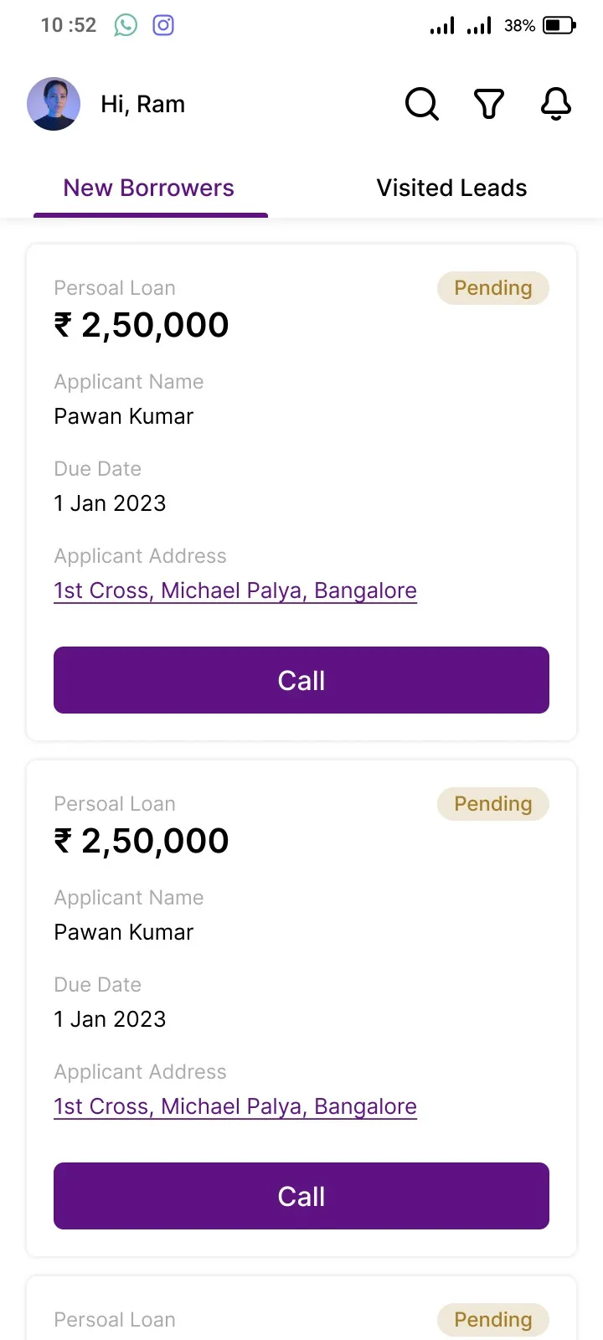Tap Ram's profile avatar picture

pos(54,104)
